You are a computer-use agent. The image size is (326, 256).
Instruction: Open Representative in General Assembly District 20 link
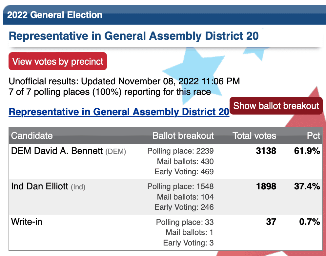(x=119, y=112)
